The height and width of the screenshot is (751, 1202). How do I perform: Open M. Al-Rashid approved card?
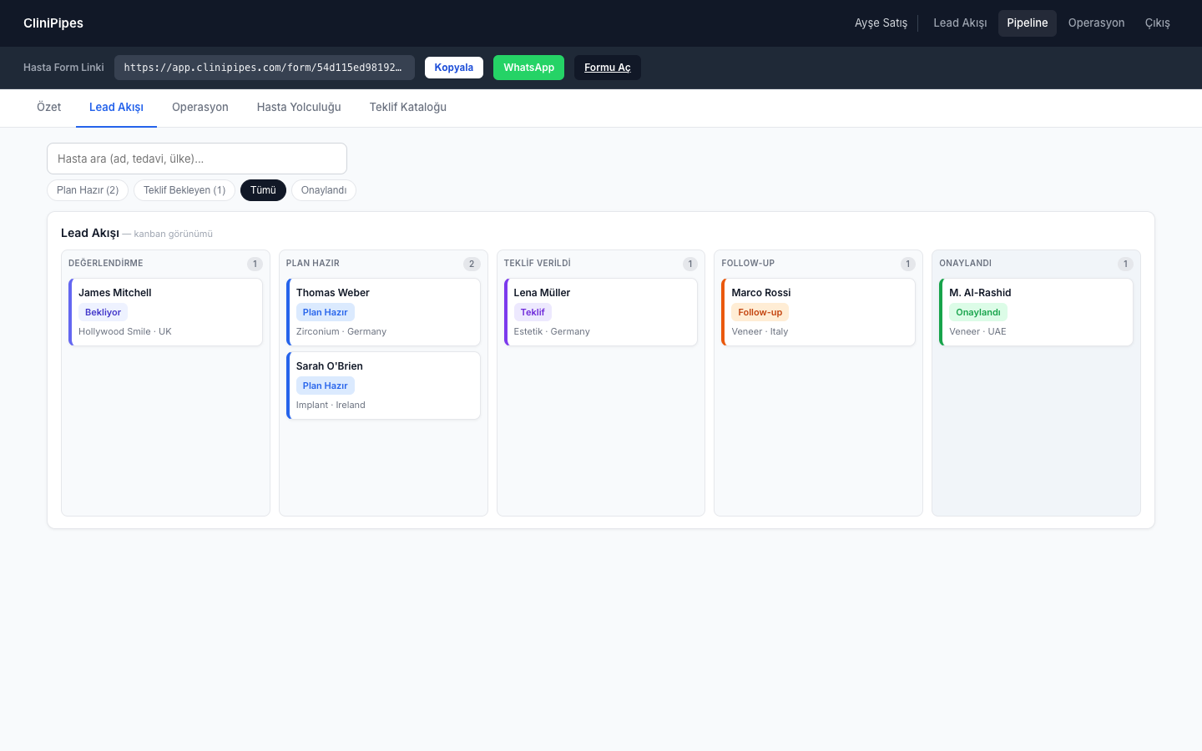pos(1036,312)
